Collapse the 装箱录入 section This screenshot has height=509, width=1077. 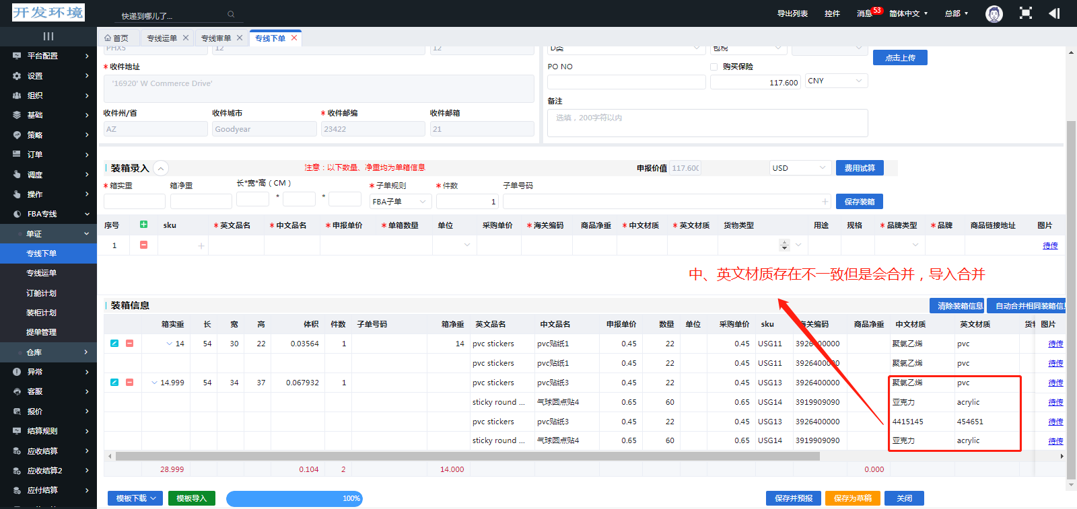point(161,168)
